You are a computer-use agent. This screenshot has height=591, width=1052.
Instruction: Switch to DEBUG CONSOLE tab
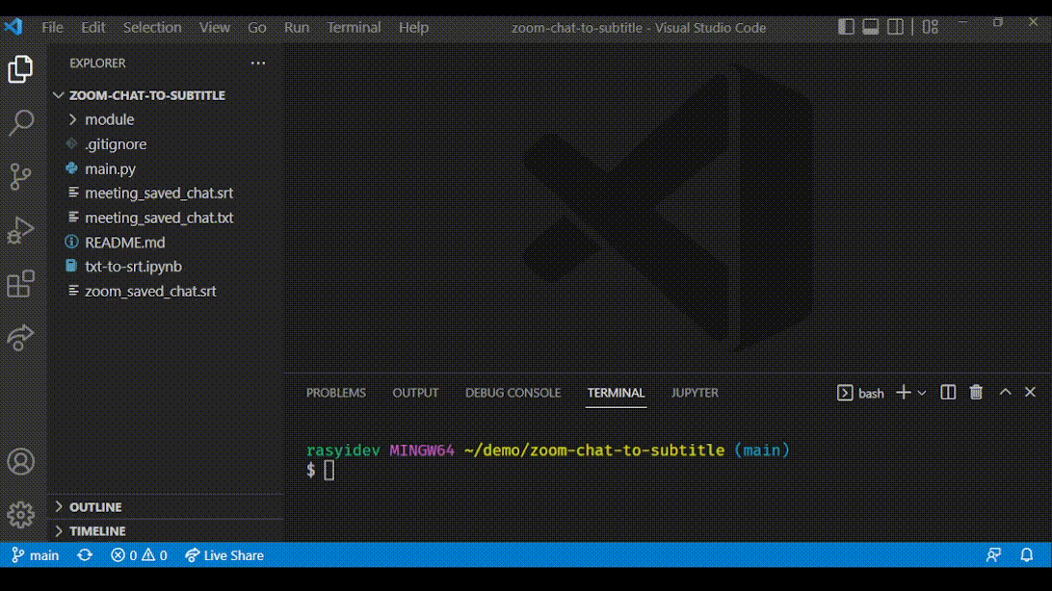[513, 393]
